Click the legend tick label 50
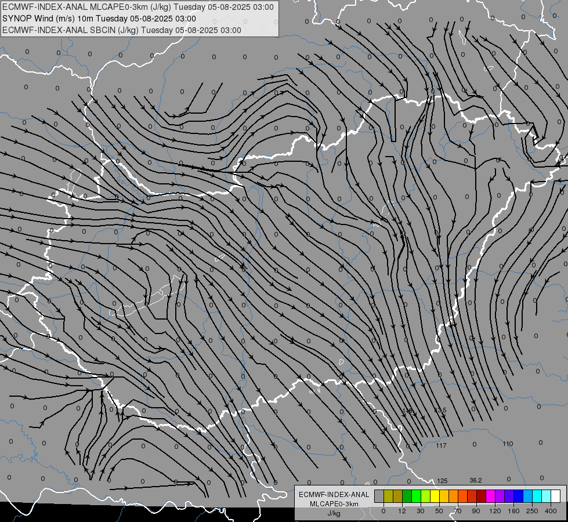Image resolution: width=568 pixels, height=522 pixels. (x=439, y=511)
